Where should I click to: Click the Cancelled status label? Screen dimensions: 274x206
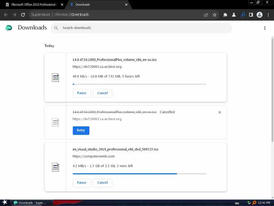pyautogui.click(x=167, y=112)
